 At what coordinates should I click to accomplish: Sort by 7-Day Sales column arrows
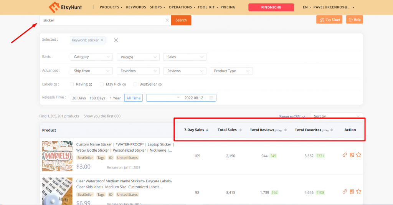[207, 130]
